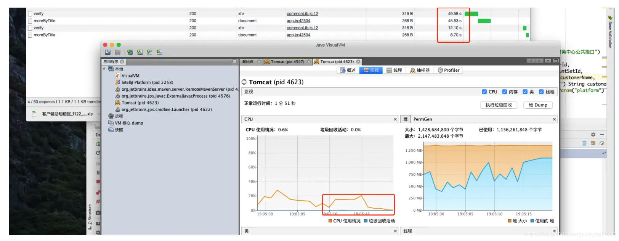The width and height of the screenshot is (619, 241).
Task: Click the IDE gear settings icon
Action: tap(593, 135)
